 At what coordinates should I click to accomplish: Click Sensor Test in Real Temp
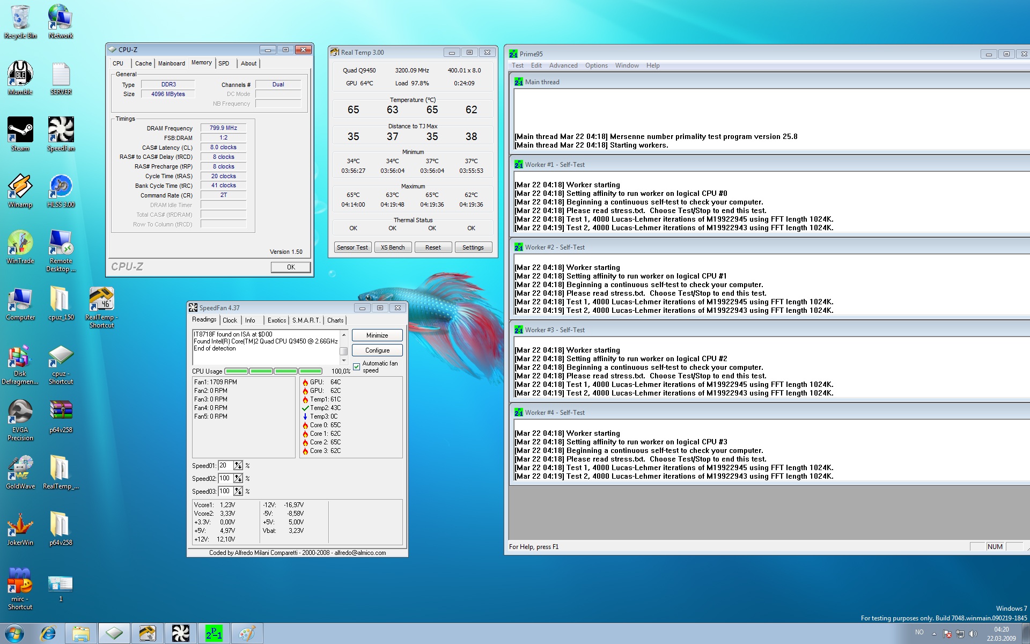pos(352,247)
